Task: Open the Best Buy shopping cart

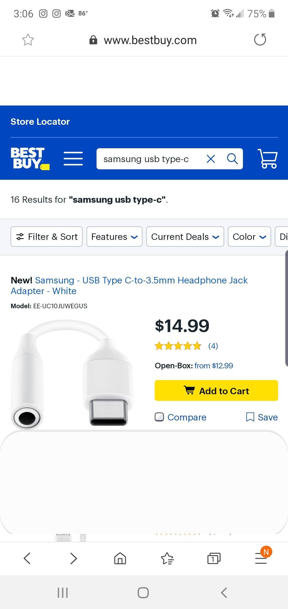Action: pos(267,159)
